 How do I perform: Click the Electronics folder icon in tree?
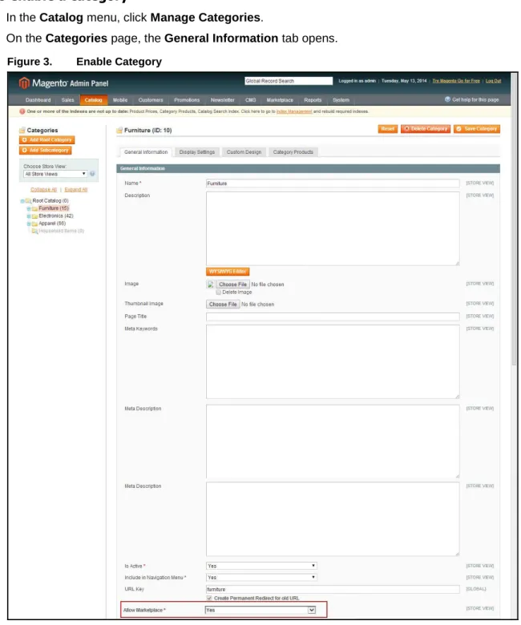[x=34, y=216]
